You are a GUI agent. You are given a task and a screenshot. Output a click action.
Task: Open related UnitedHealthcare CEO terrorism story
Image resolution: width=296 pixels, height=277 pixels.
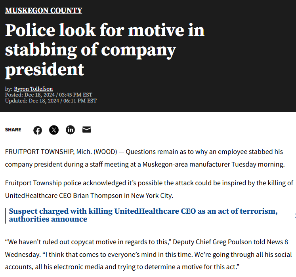pos(143,215)
